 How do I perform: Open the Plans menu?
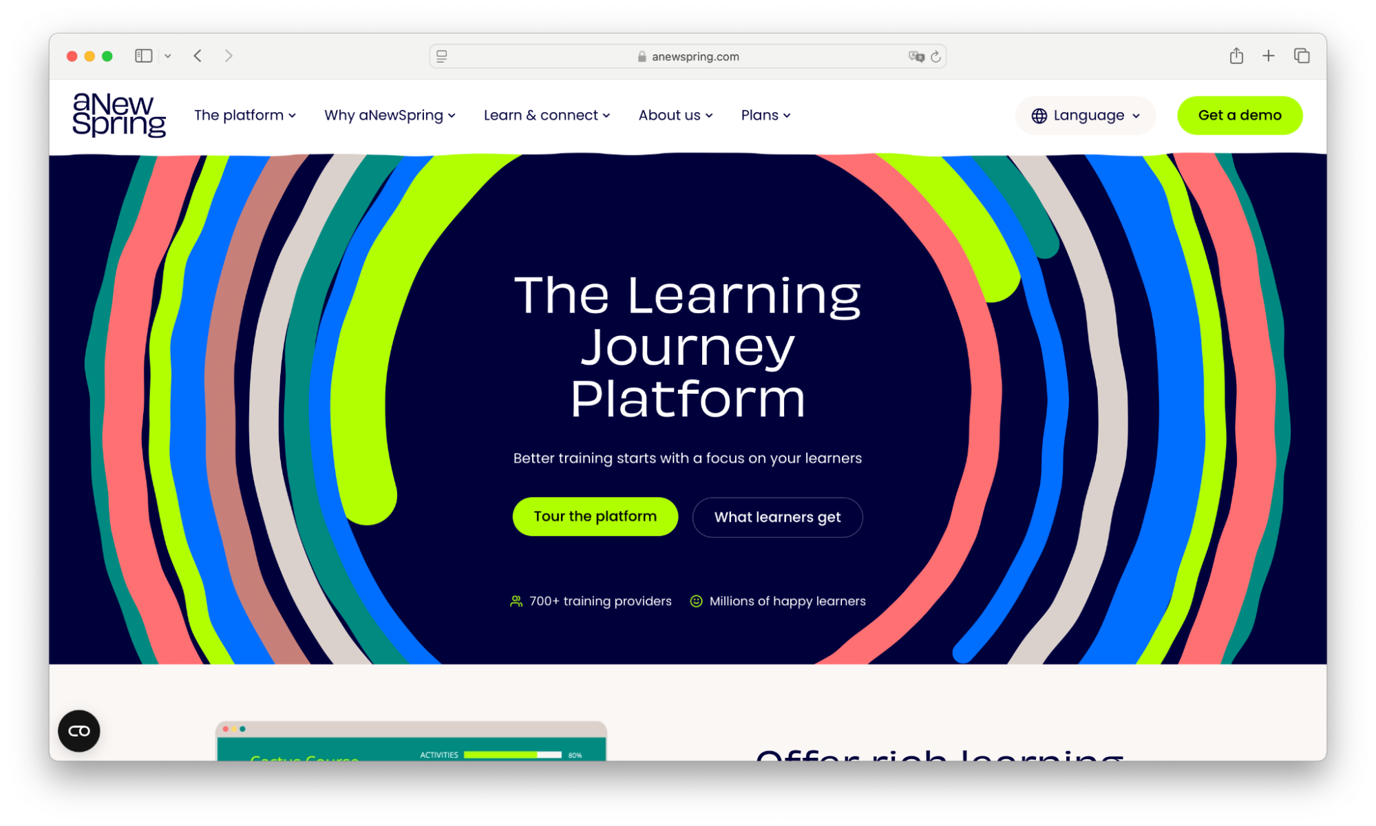(x=765, y=115)
